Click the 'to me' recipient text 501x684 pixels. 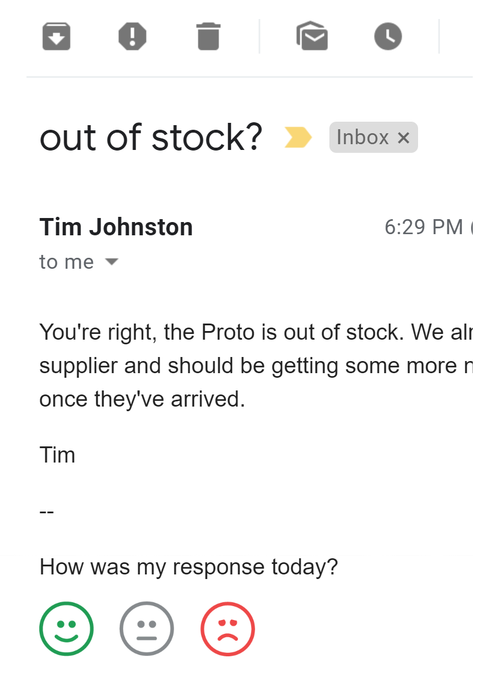pyautogui.click(x=66, y=262)
